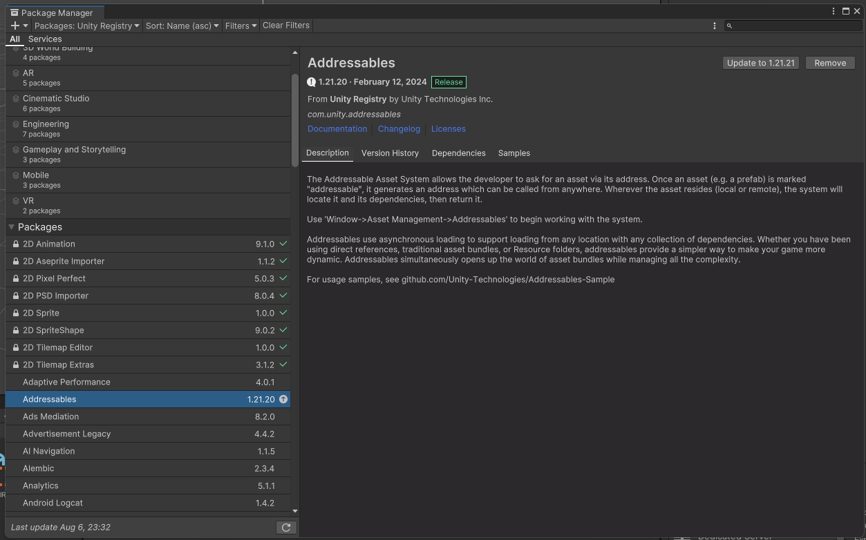
Task: Click the Addressables update-available arrow icon
Action: [x=283, y=399]
